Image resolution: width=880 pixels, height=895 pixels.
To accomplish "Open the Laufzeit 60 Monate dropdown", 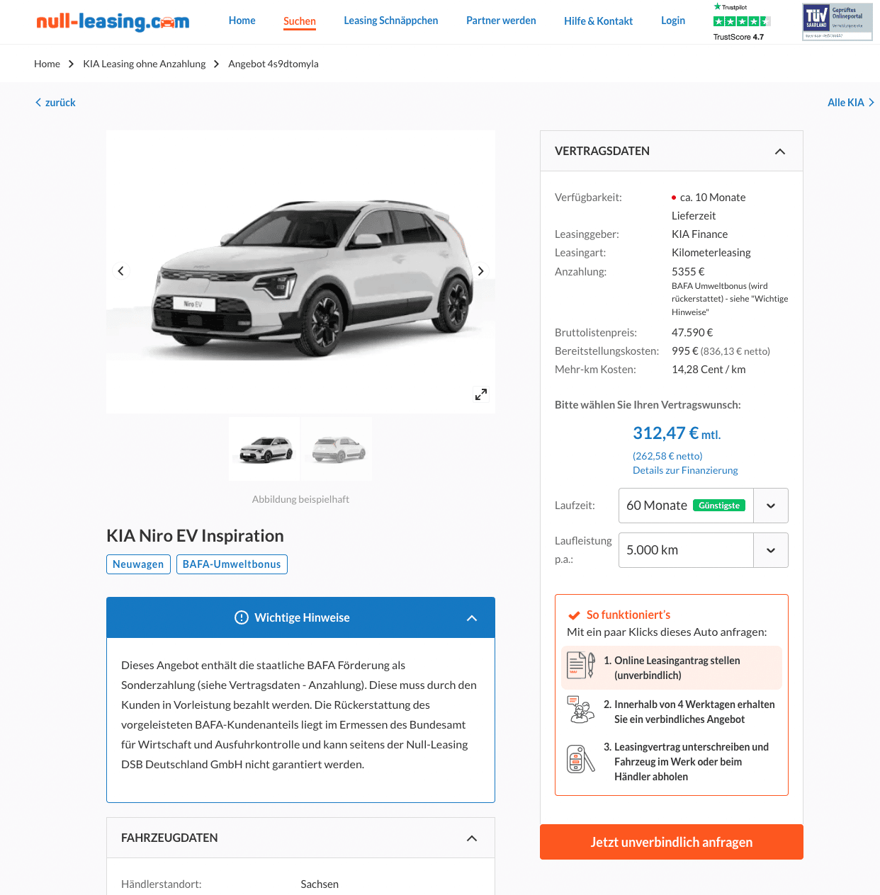I will coord(703,506).
